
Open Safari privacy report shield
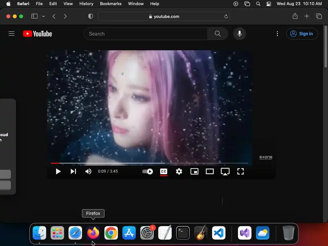pos(91,16)
